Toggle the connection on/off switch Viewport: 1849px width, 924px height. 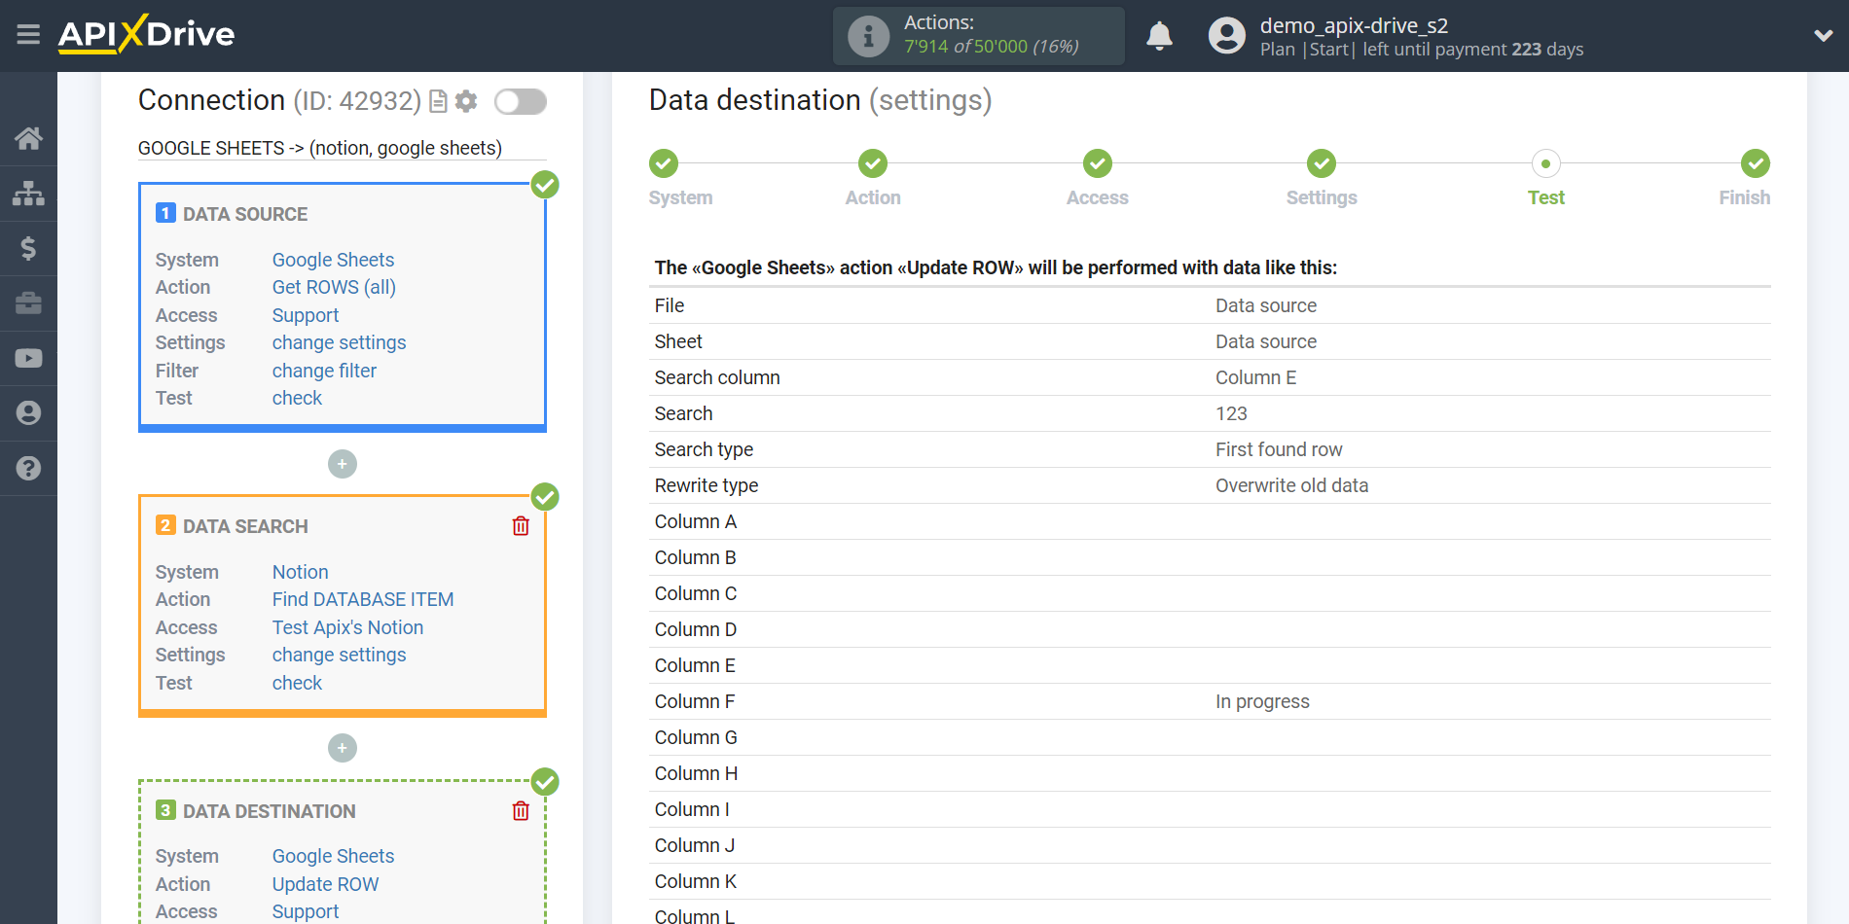pos(521,101)
